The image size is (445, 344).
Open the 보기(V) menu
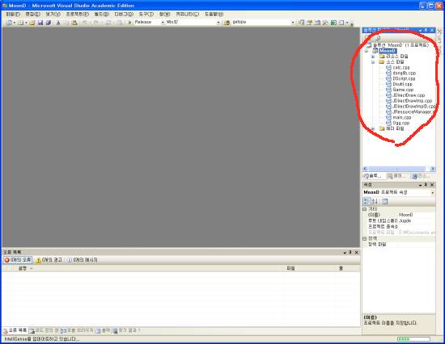click(53, 15)
